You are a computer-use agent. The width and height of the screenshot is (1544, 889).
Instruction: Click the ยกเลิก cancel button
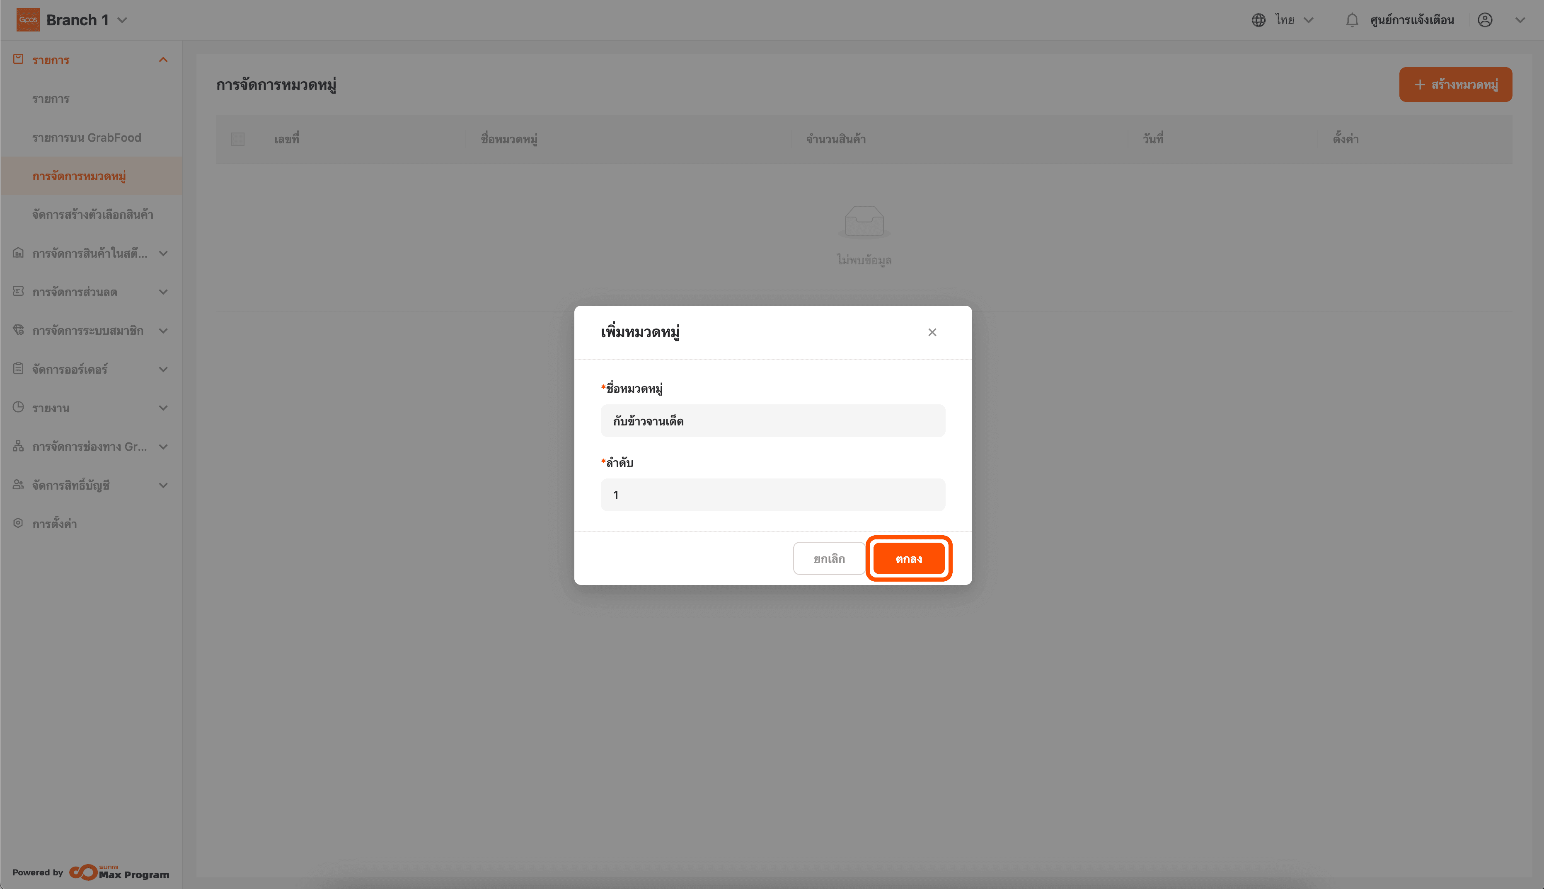(x=829, y=559)
